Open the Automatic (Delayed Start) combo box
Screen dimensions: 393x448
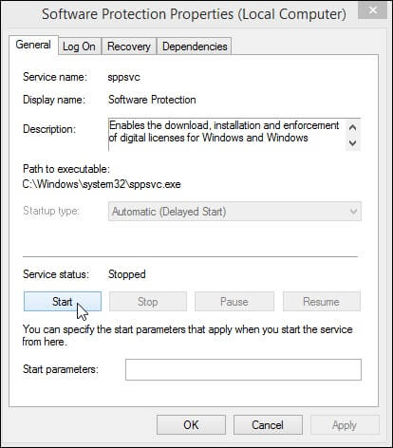click(234, 212)
